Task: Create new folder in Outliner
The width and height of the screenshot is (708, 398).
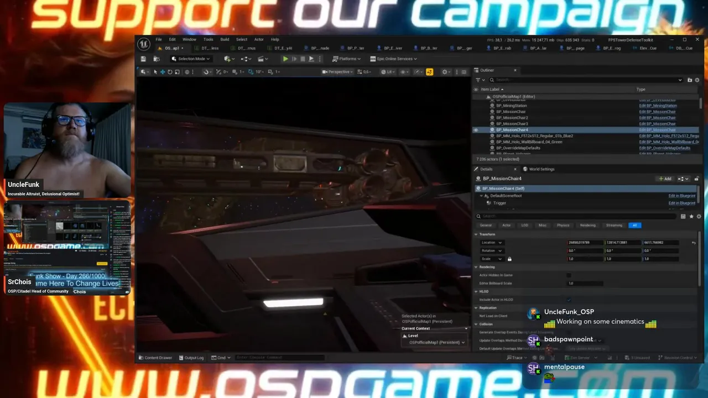Action: click(x=690, y=80)
